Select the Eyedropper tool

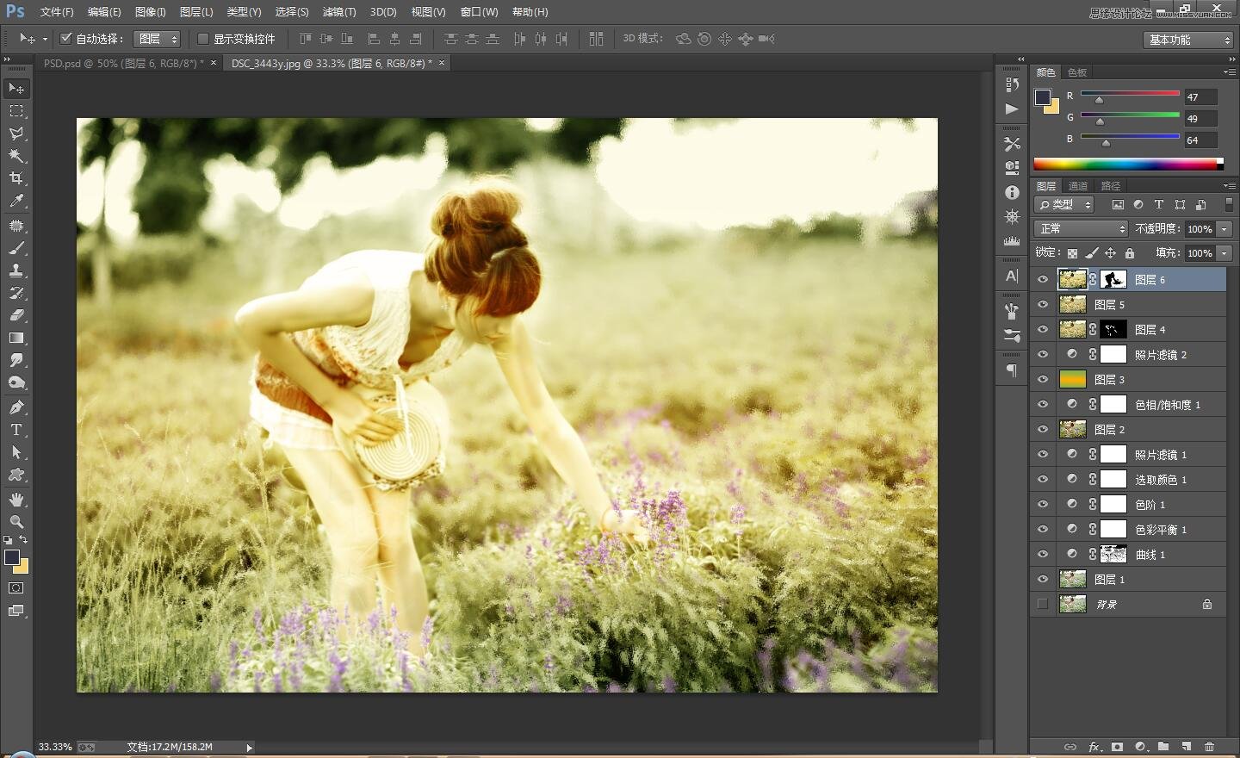[x=16, y=201]
